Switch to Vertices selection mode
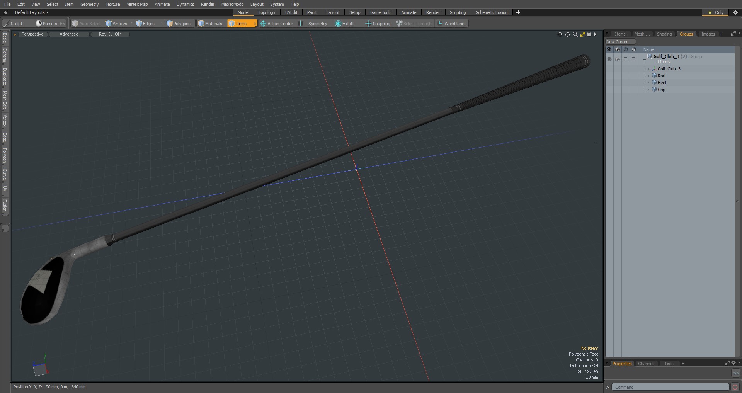This screenshot has width=742, height=393. tap(119, 24)
